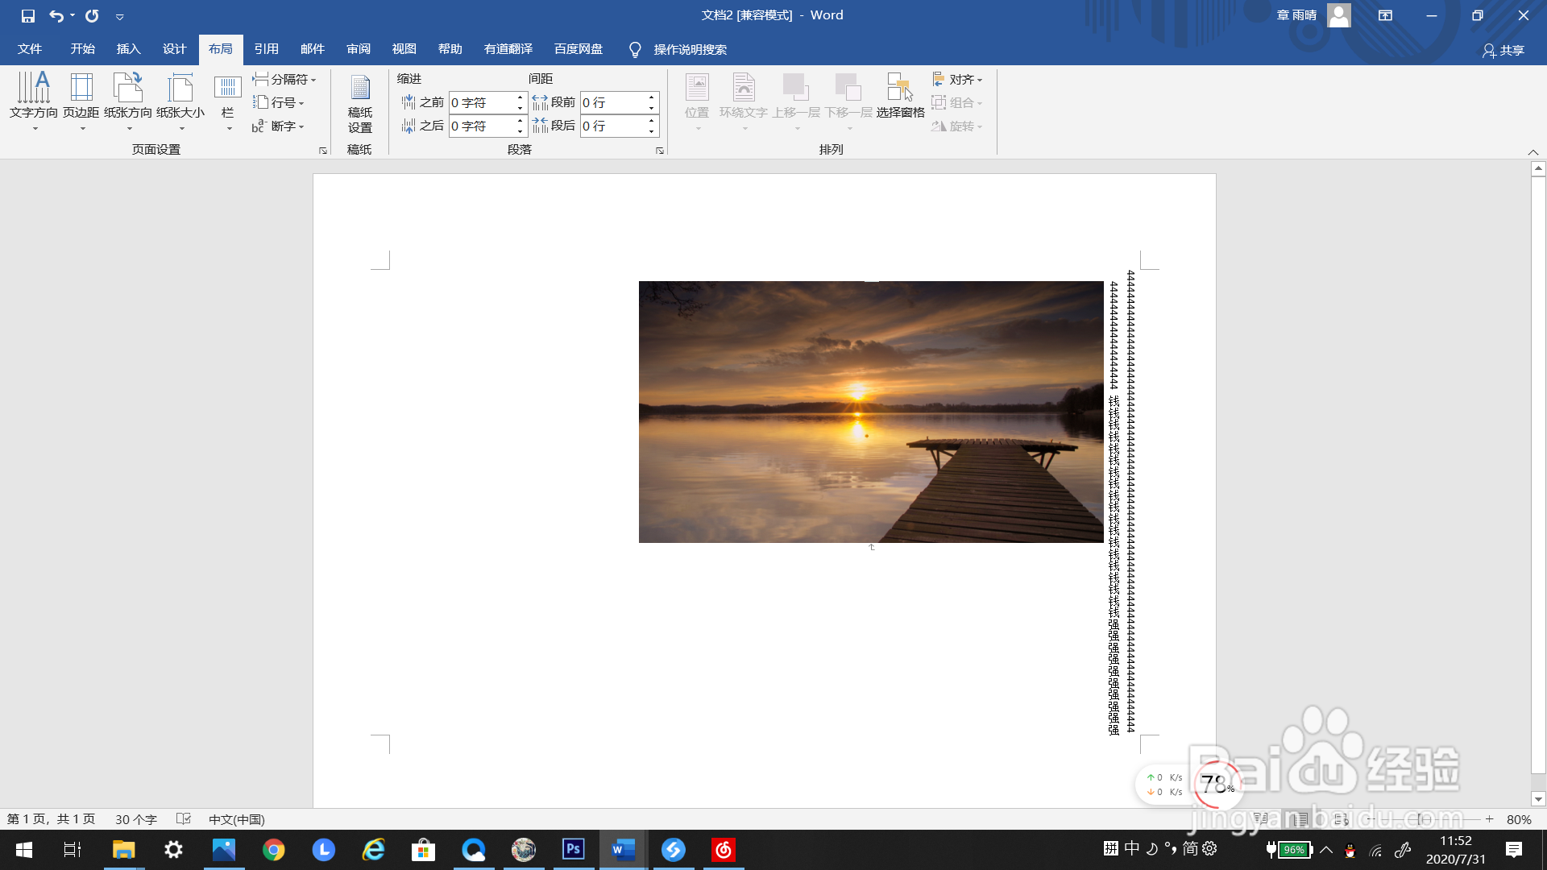Click the word count in status bar
The width and height of the screenshot is (1547, 870).
(x=135, y=819)
